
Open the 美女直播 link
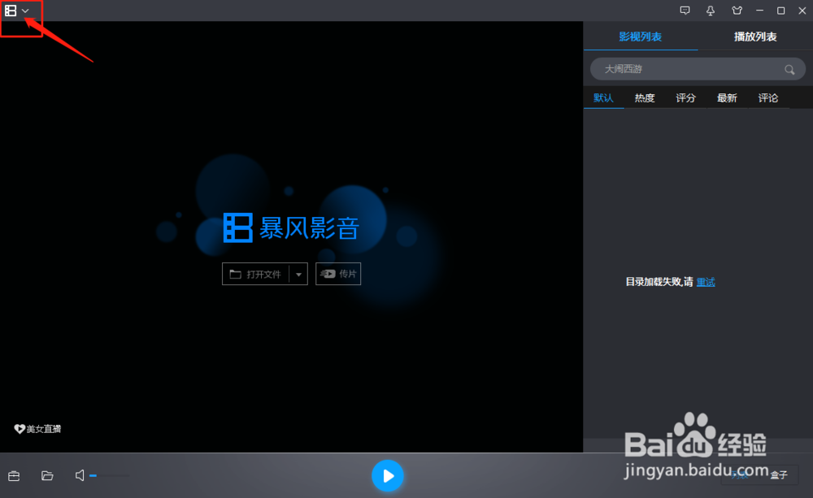(x=37, y=429)
